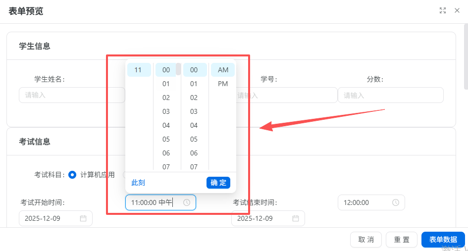
Task: Click the 此刻 now link
Action: click(x=138, y=183)
